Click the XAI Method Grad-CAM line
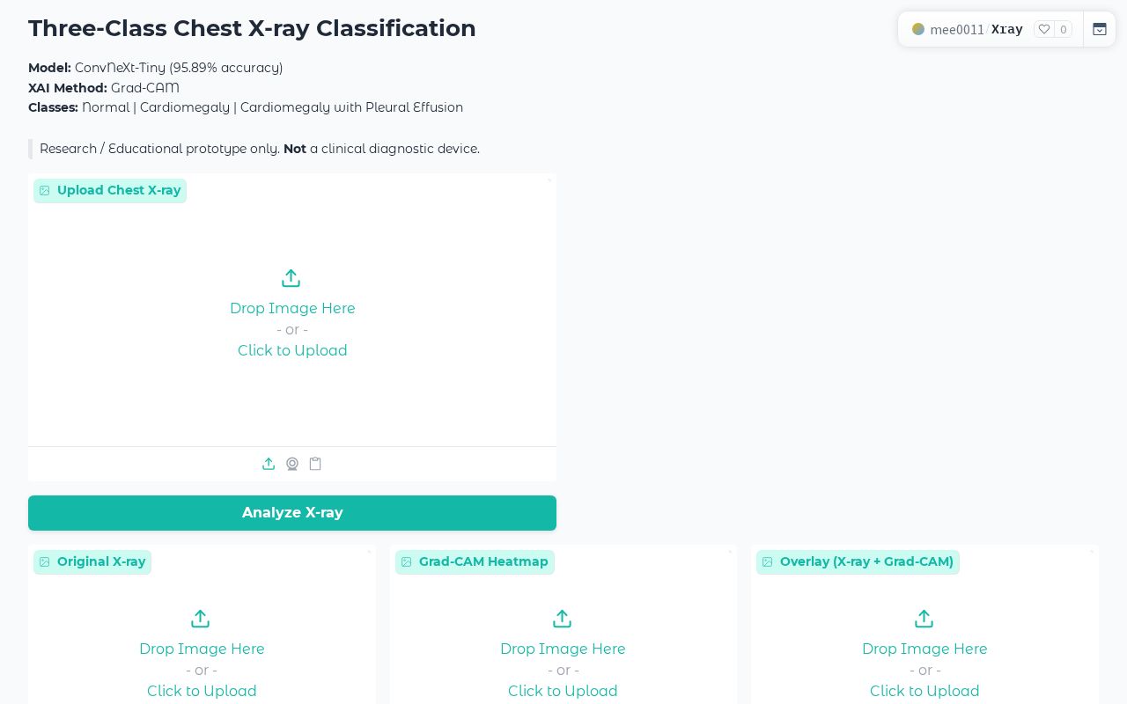This screenshot has width=1127, height=704. (x=104, y=88)
